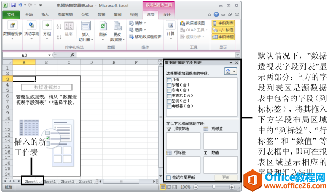Check the 洗衣机(台) field checkbox

(169, 96)
